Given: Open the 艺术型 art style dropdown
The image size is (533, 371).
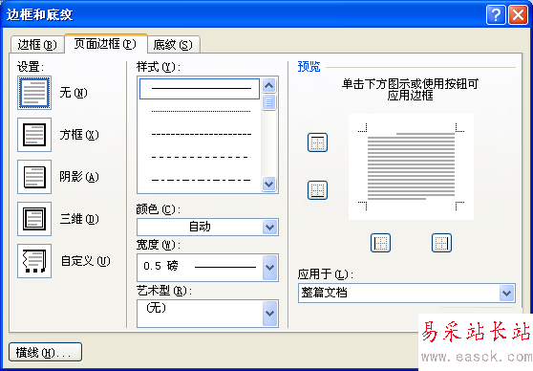Looking at the screenshot, I should click(x=207, y=314).
